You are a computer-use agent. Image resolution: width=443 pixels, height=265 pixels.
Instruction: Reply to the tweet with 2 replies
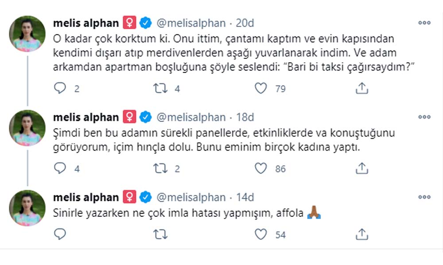[x=60, y=89]
